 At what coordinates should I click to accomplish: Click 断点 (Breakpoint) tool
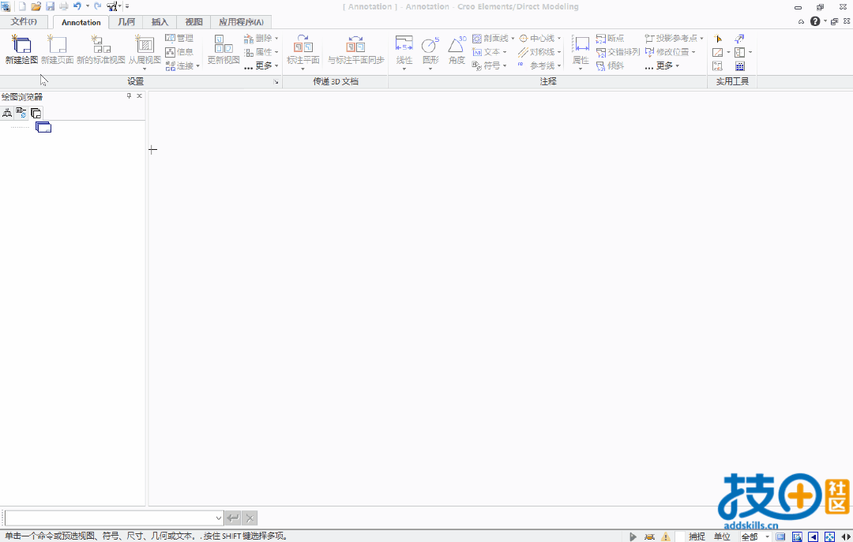[610, 38]
